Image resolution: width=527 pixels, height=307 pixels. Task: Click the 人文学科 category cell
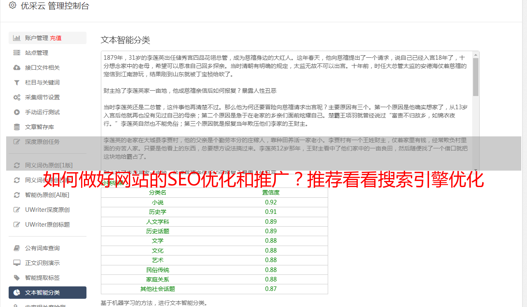point(158,222)
